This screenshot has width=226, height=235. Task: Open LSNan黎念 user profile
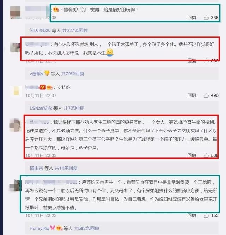pyautogui.click(x=41, y=108)
